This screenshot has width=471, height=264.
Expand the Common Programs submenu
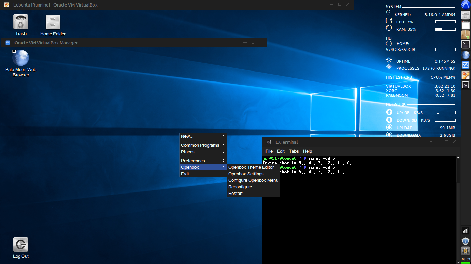[x=203, y=145]
